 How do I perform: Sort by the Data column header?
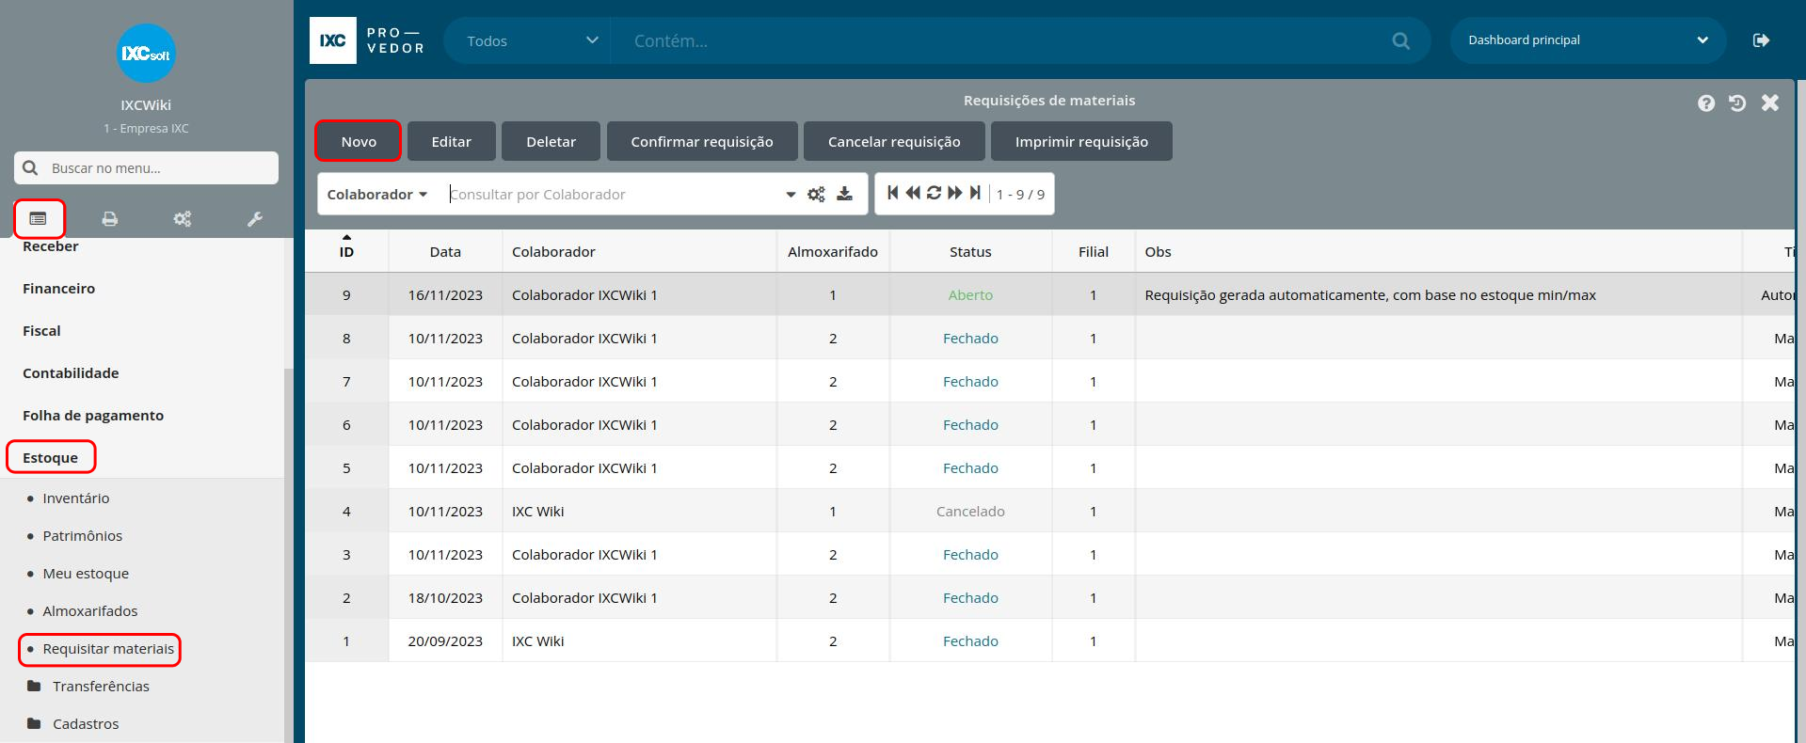pos(445,251)
